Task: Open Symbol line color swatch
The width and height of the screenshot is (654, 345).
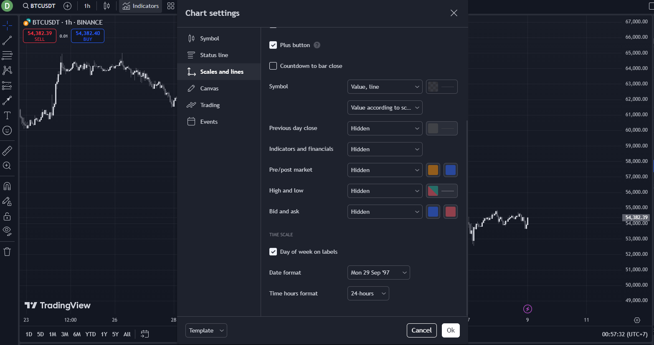Action: pyautogui.click(x=442, y=87)
